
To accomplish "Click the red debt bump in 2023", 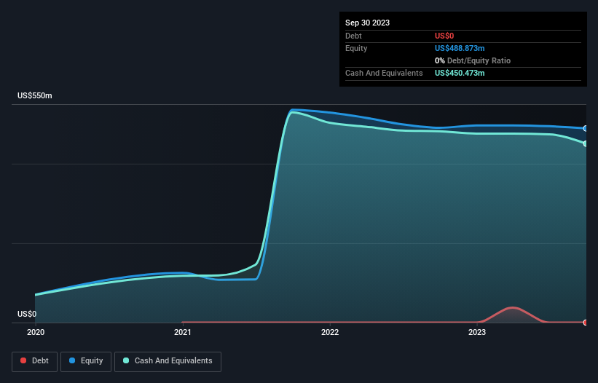I will click(512, 315).
